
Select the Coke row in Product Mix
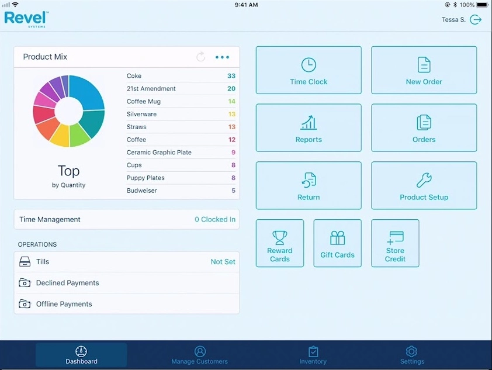coord(181,76)
